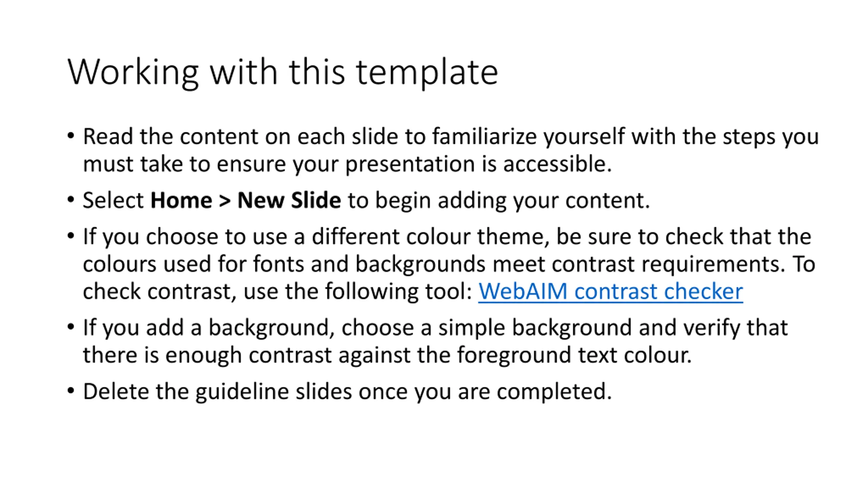Click the bullet dot before 'Delete the guideline'
The height and width of the screenshot is (488, 868).
[x=71, y=391]
